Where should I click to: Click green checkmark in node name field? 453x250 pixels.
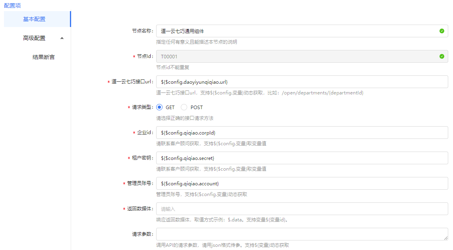click(x=441, y=31)
